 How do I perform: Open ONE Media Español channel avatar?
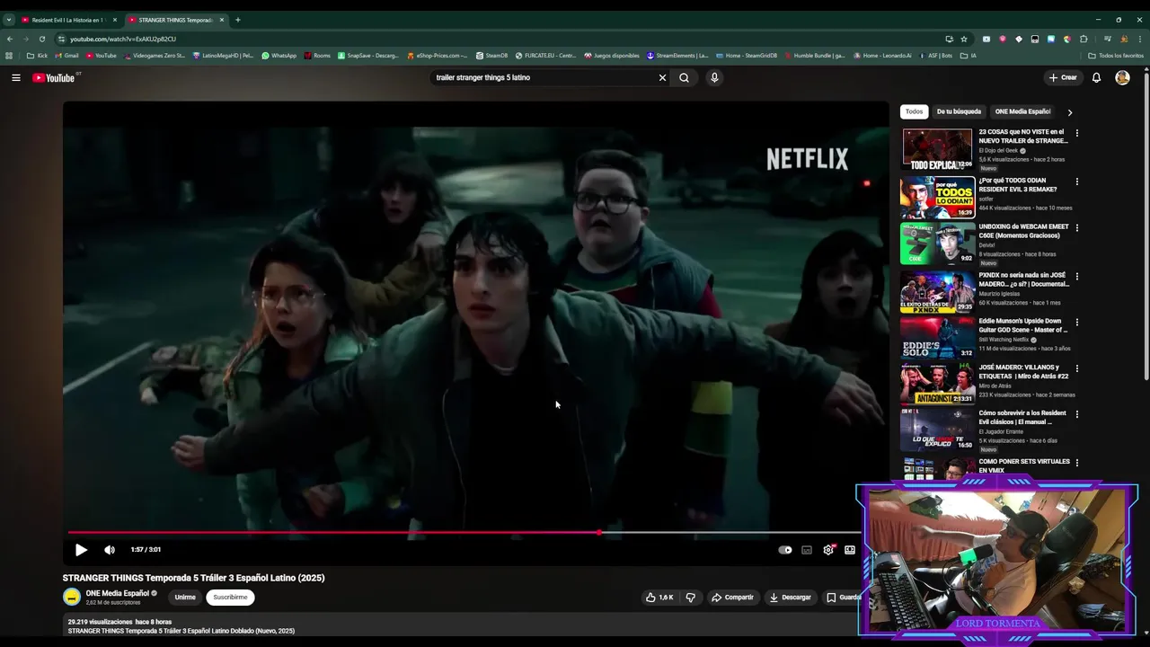click(72, 597)
